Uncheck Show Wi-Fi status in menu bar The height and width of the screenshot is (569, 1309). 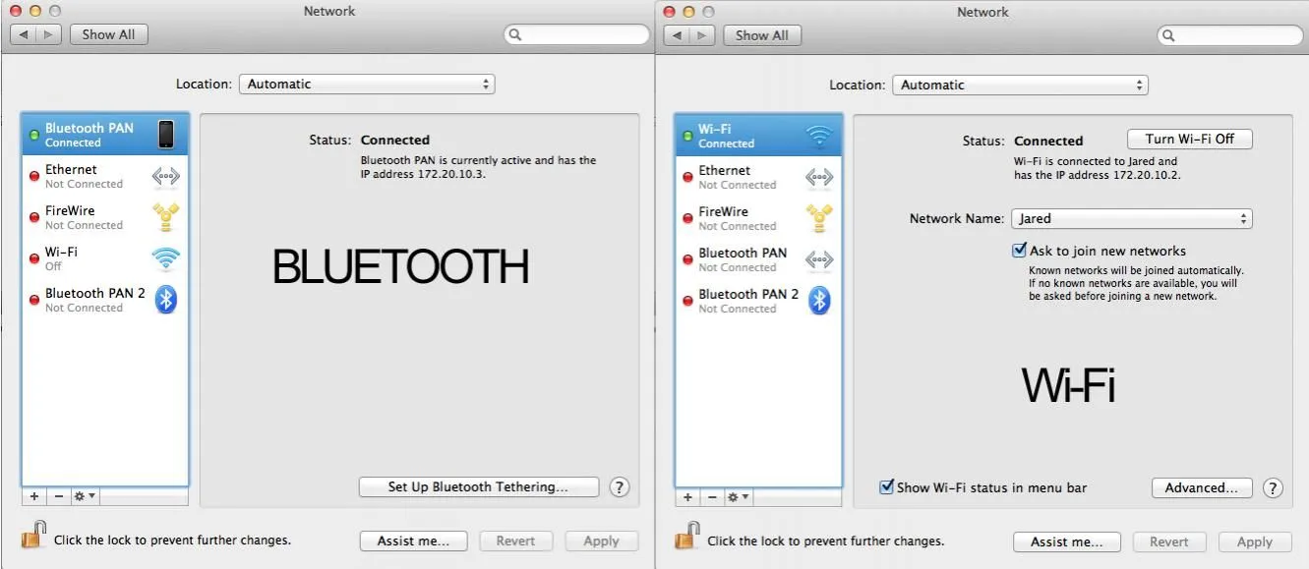pyautogui.click(x=886, y=487)
